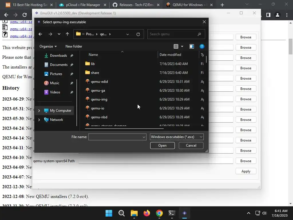Open the browser three-dot menu
The width and height of the screenshot is (293, 220).
(x=287, y=15)
